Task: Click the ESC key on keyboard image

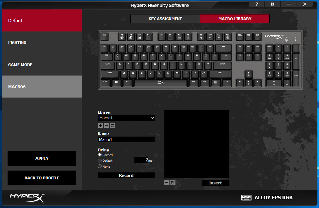Action: point(104,37)
